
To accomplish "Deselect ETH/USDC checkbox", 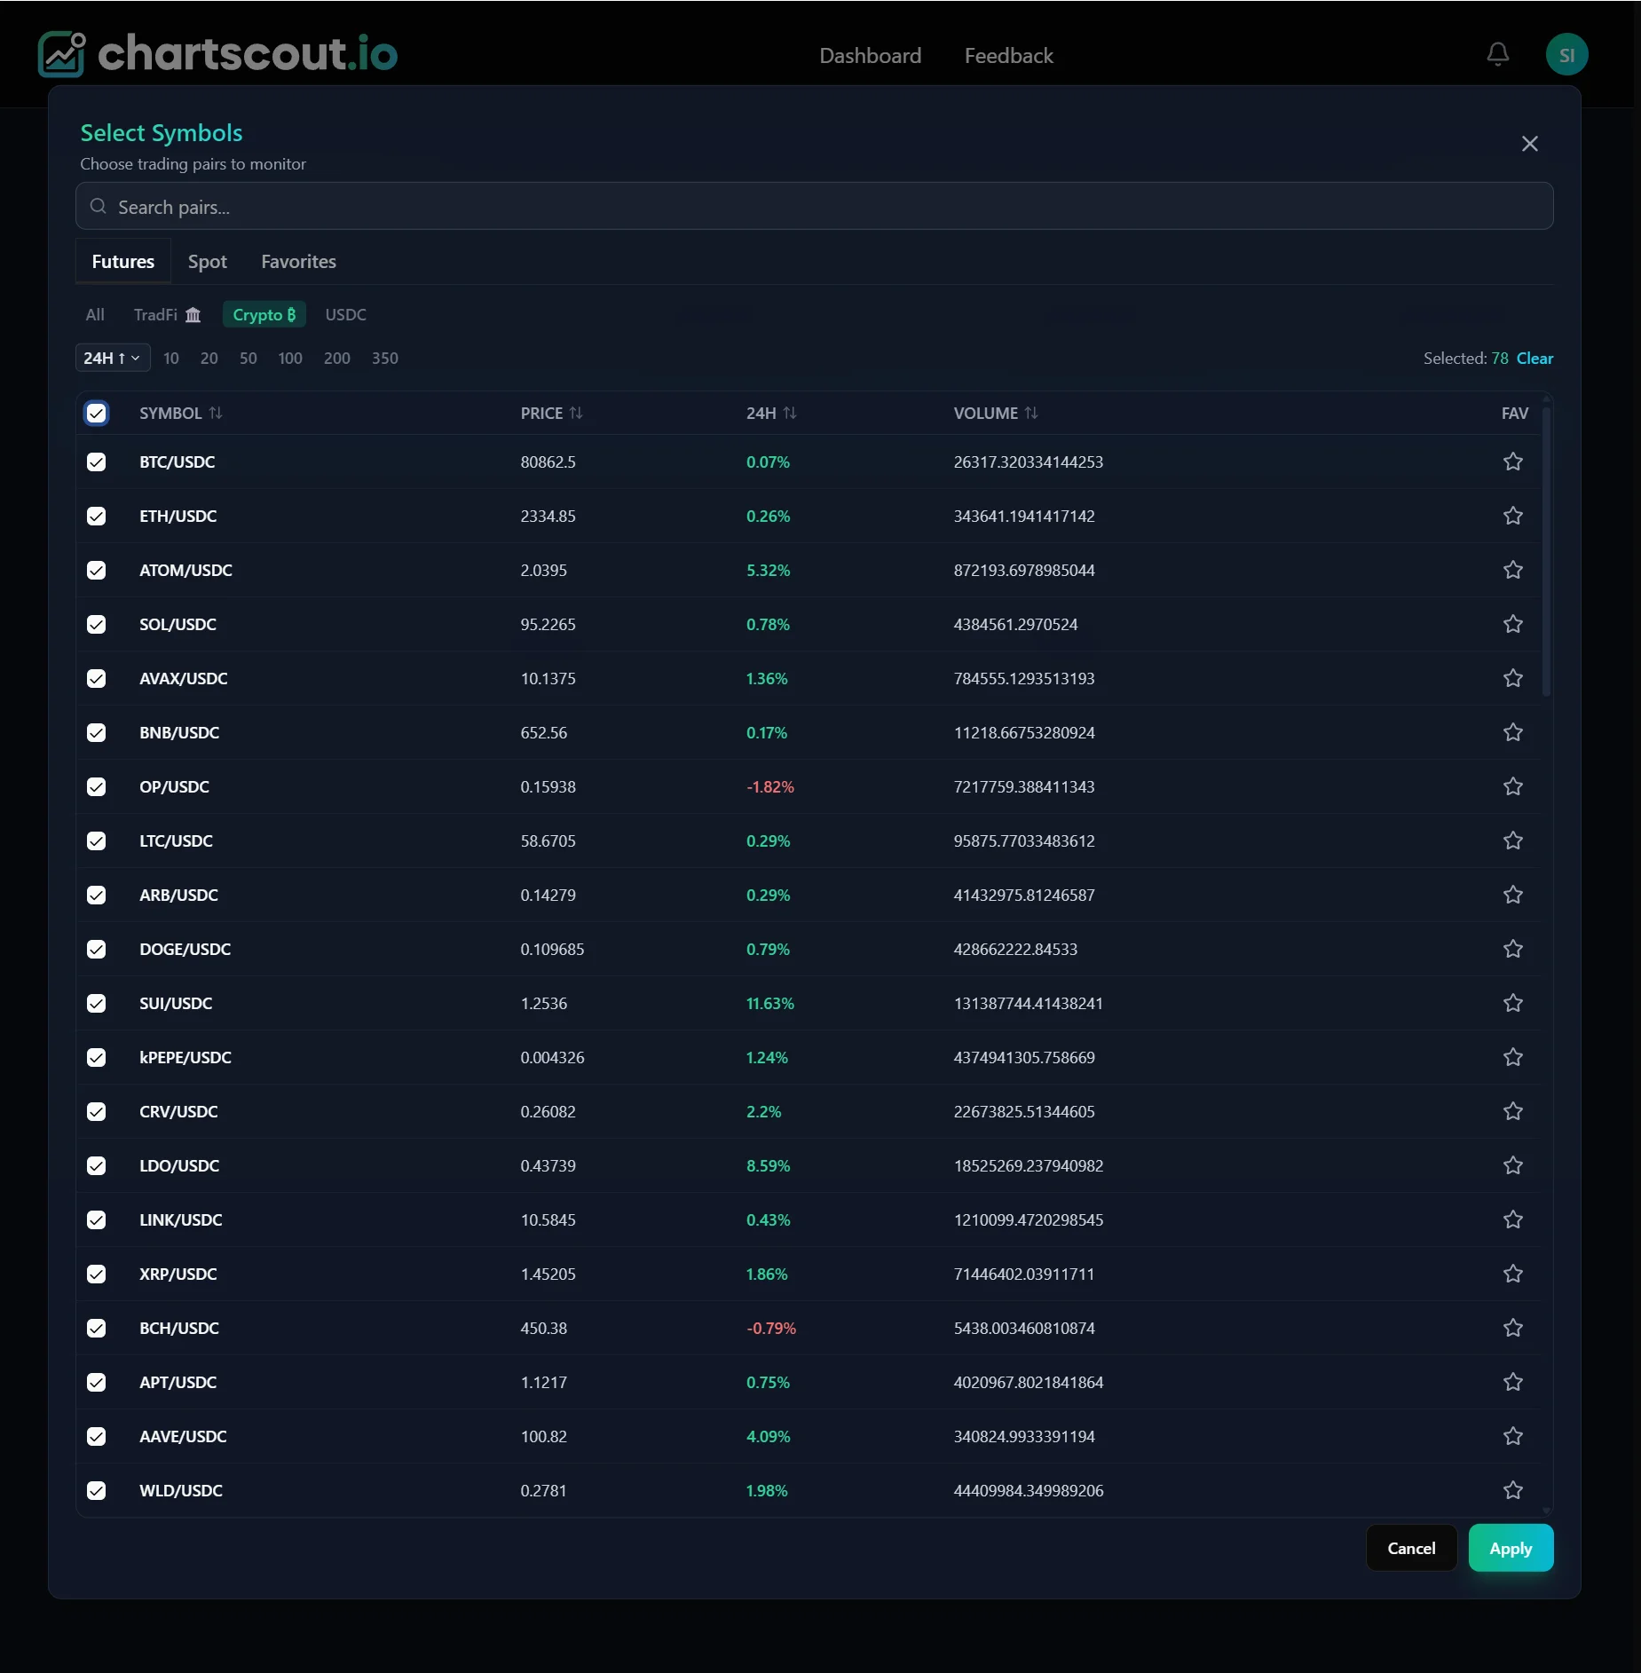I will [x=97, y=516].
